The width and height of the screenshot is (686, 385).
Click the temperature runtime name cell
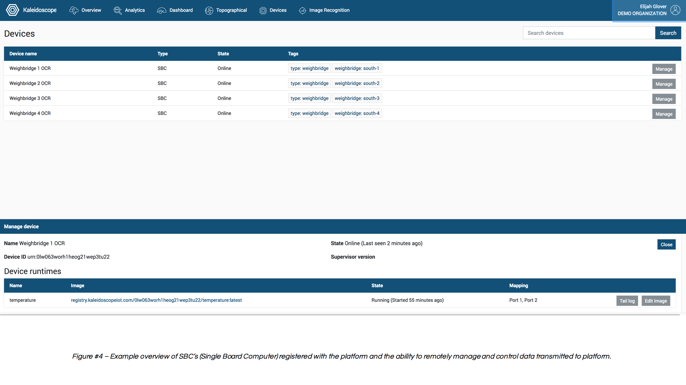pos(23,300)
